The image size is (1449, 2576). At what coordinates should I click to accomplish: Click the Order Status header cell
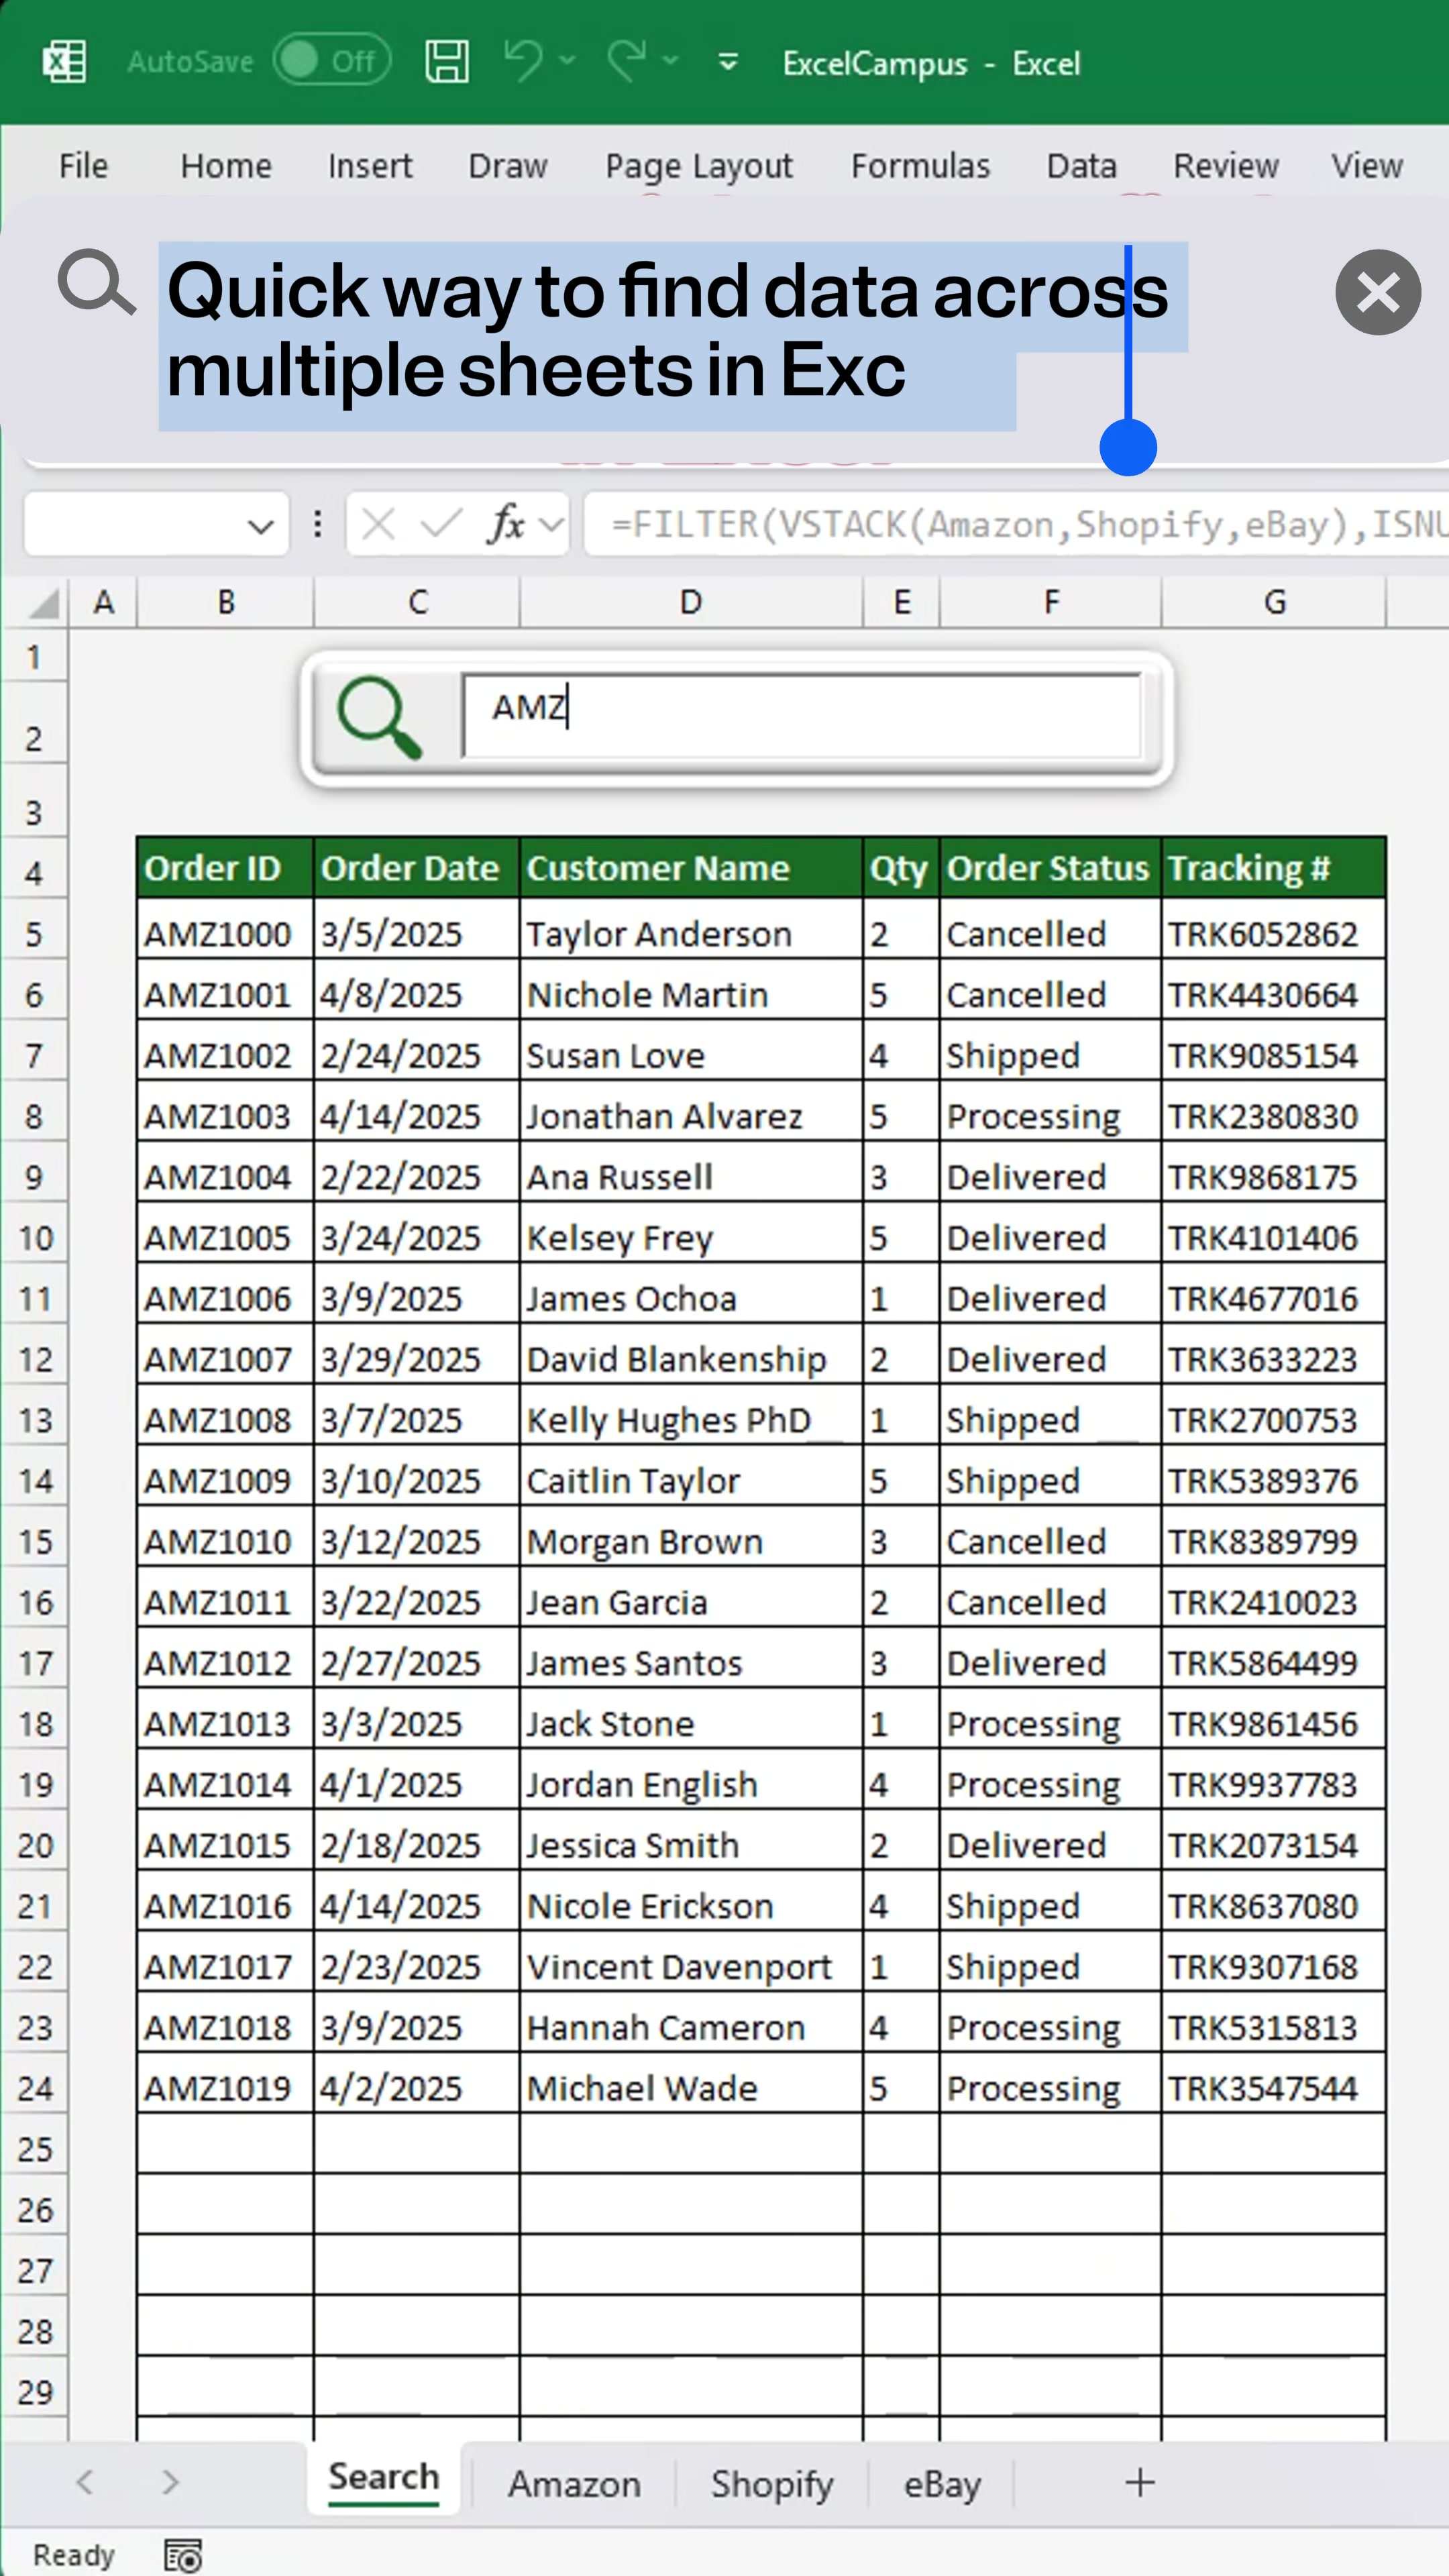(1051, 868)
